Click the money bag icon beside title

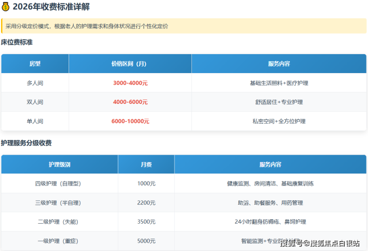tap(6, 7)
